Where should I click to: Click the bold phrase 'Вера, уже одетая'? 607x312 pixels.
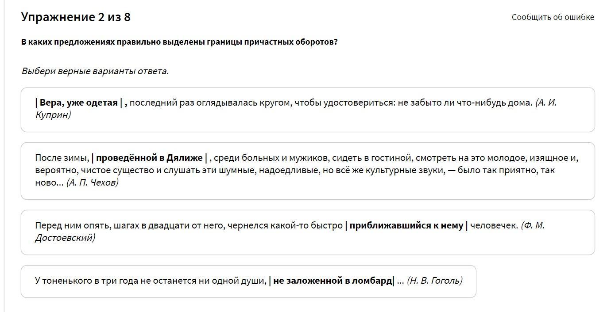[x=79, y=103]
